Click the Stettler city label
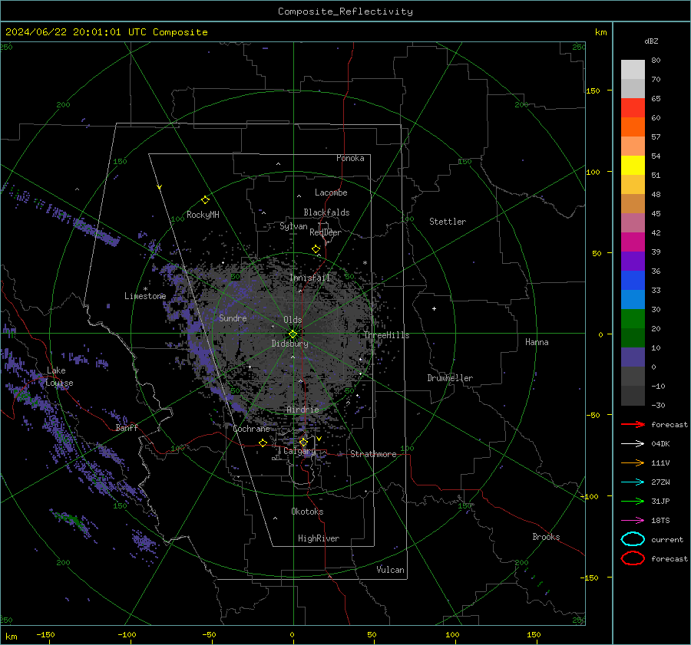 point(448,222)
